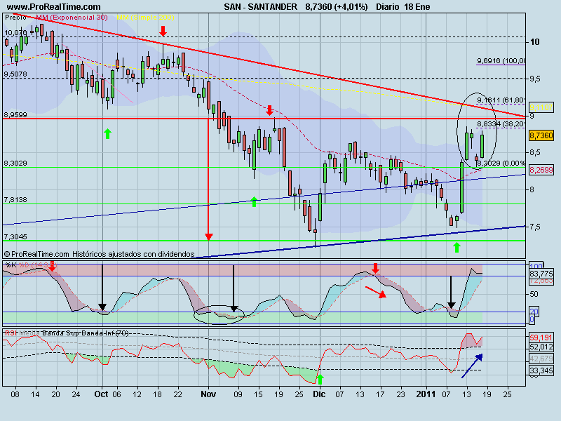
Task: Select the 9,1611 (61,80 Fibonacci label
Action: pyautogui.click(x=501, y=100)
